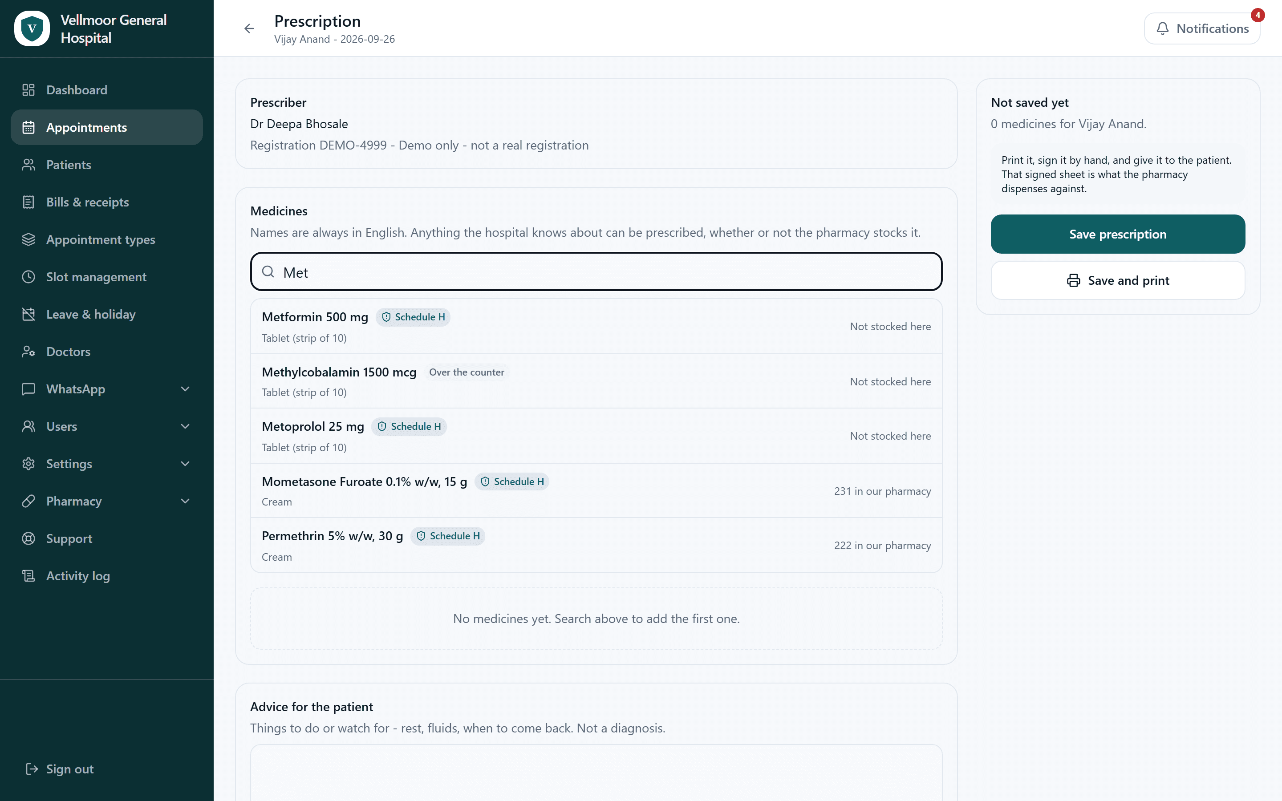Click the Vellmoor General Hospital shield logo
The image size is (1282, 801).
click(32, 28)
